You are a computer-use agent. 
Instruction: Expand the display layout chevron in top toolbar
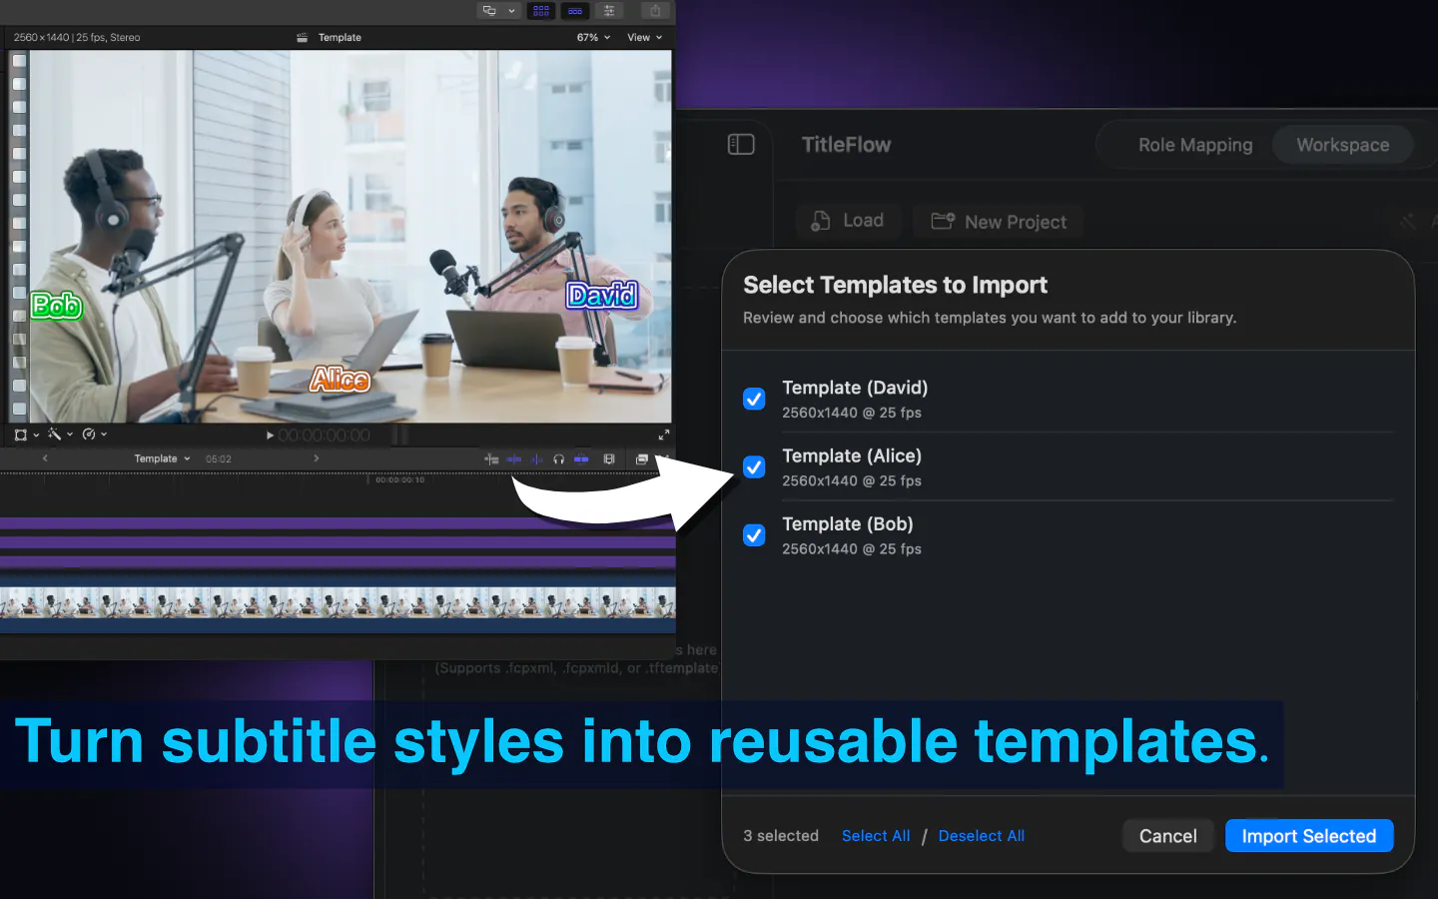(x=511, y=11)
